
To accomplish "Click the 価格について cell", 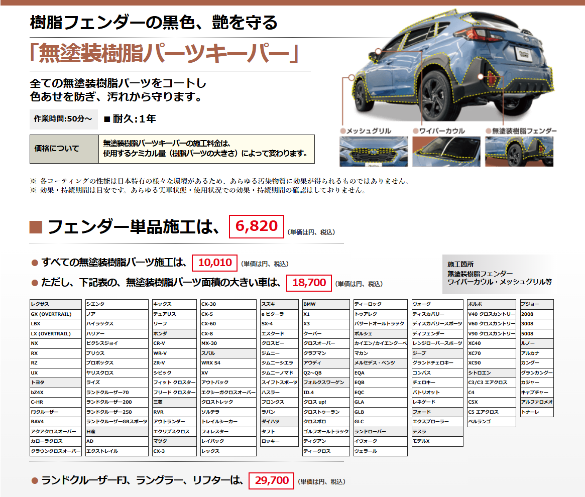I will [64, 149].
